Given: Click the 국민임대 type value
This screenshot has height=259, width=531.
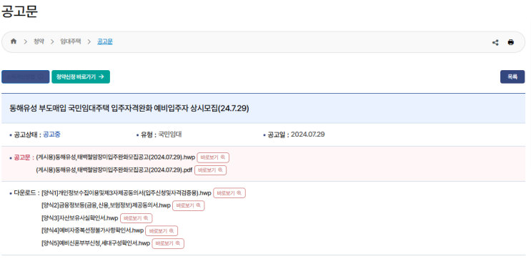Looking at the screenshot, I should (170, 135).
